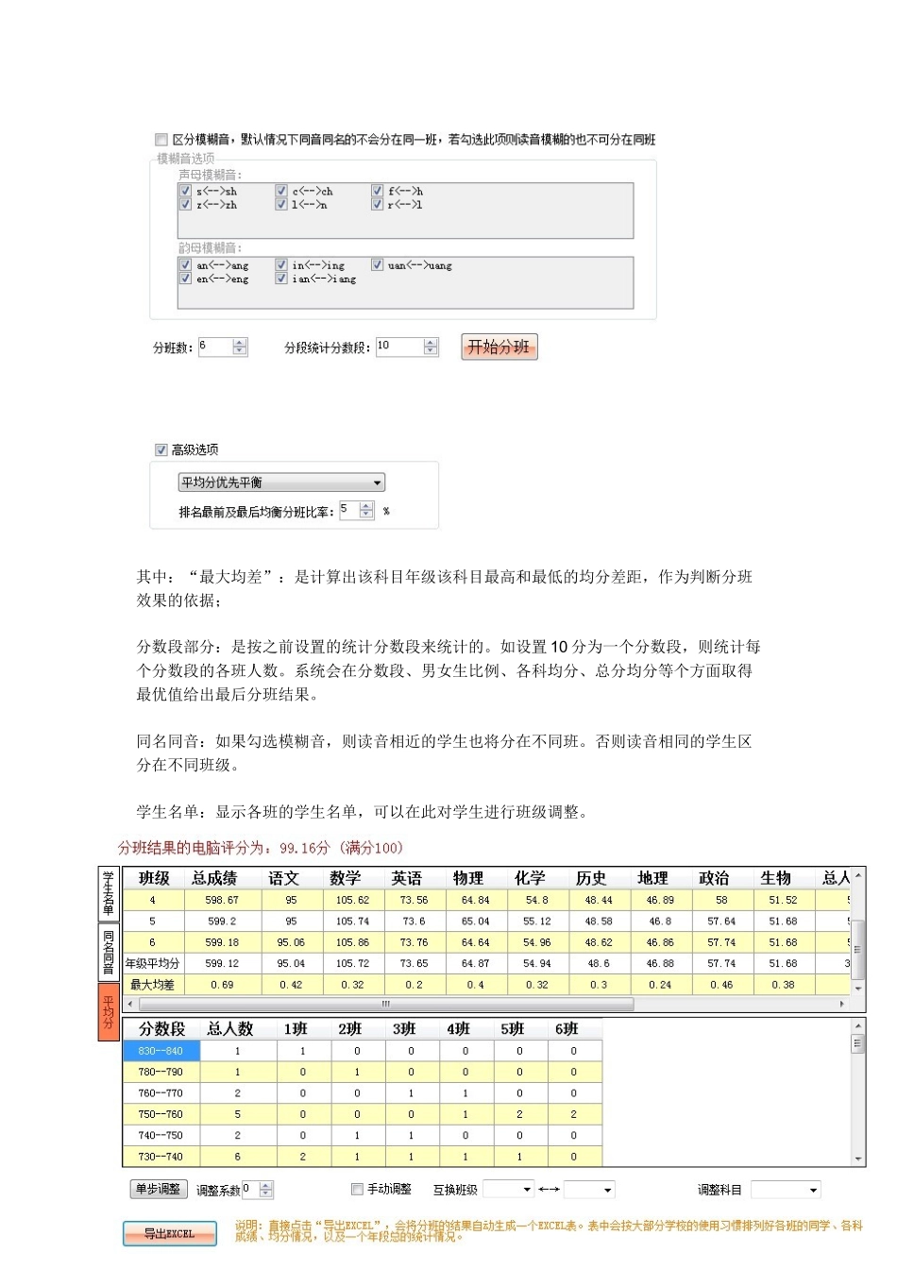Click the score range table's scroll down arrow
Image resolution: width=897 pixels, height=1269 pixels.
pyautogui.click(x=858, y=1159)
